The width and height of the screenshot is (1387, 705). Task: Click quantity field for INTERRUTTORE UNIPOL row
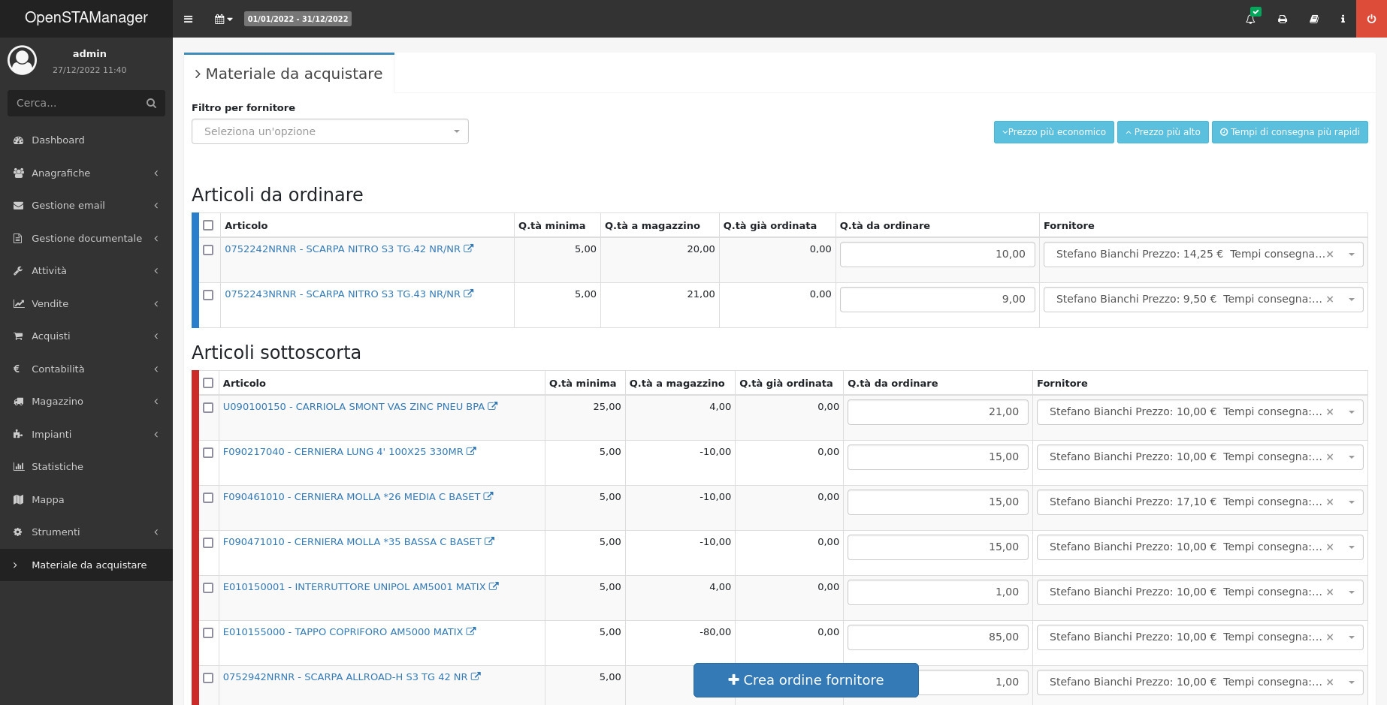(x=937, y=592)
